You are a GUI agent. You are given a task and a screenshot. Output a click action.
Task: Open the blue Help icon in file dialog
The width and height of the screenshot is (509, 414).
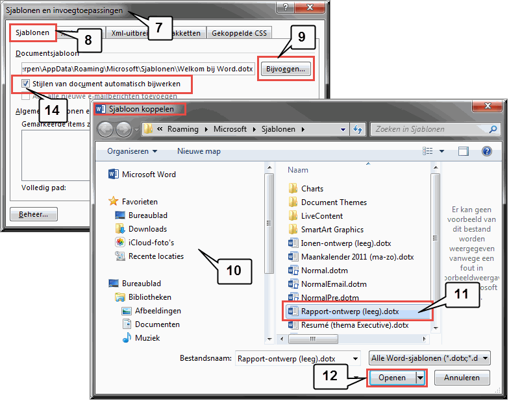click(x=487, y=151)
